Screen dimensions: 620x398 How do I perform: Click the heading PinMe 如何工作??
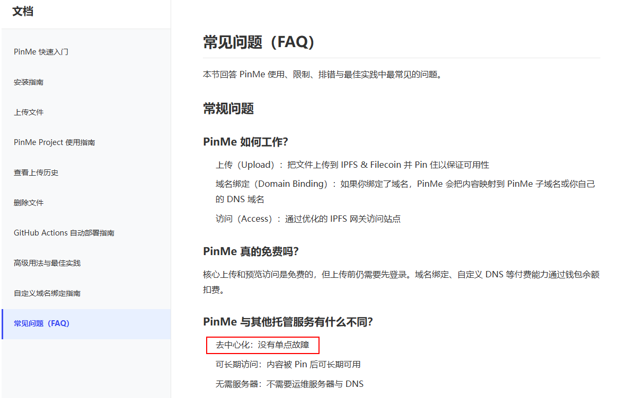click(245, 142)
